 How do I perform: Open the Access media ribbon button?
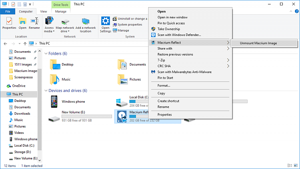coord(49,24)
